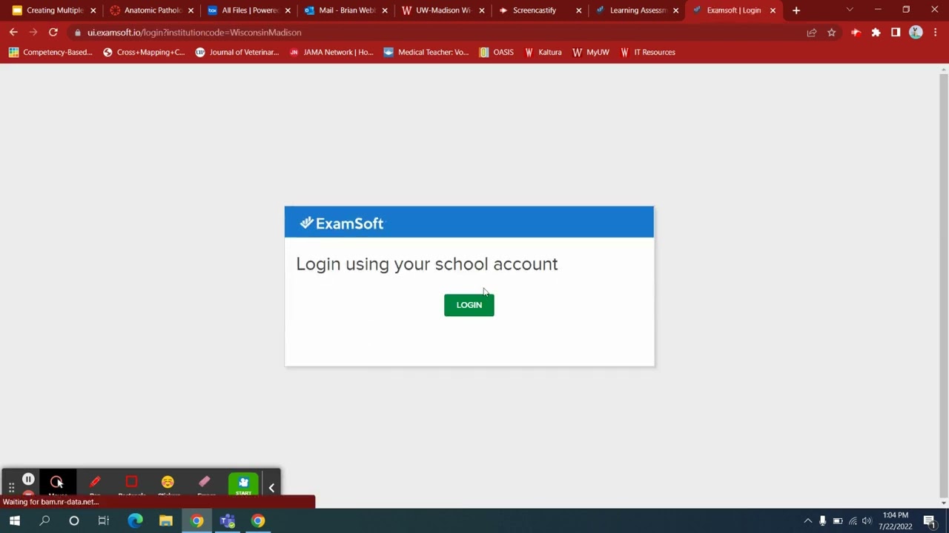Open the Chrome extensions puzzle menu
Viewport: 949px width, 533px height.
point(876,33)
